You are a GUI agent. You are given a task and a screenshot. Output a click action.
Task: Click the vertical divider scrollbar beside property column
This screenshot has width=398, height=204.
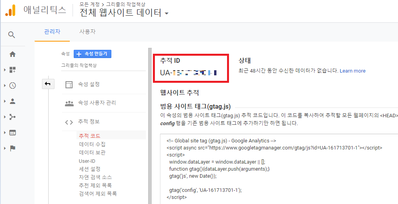pyautogui.click(x=150, y=126)
